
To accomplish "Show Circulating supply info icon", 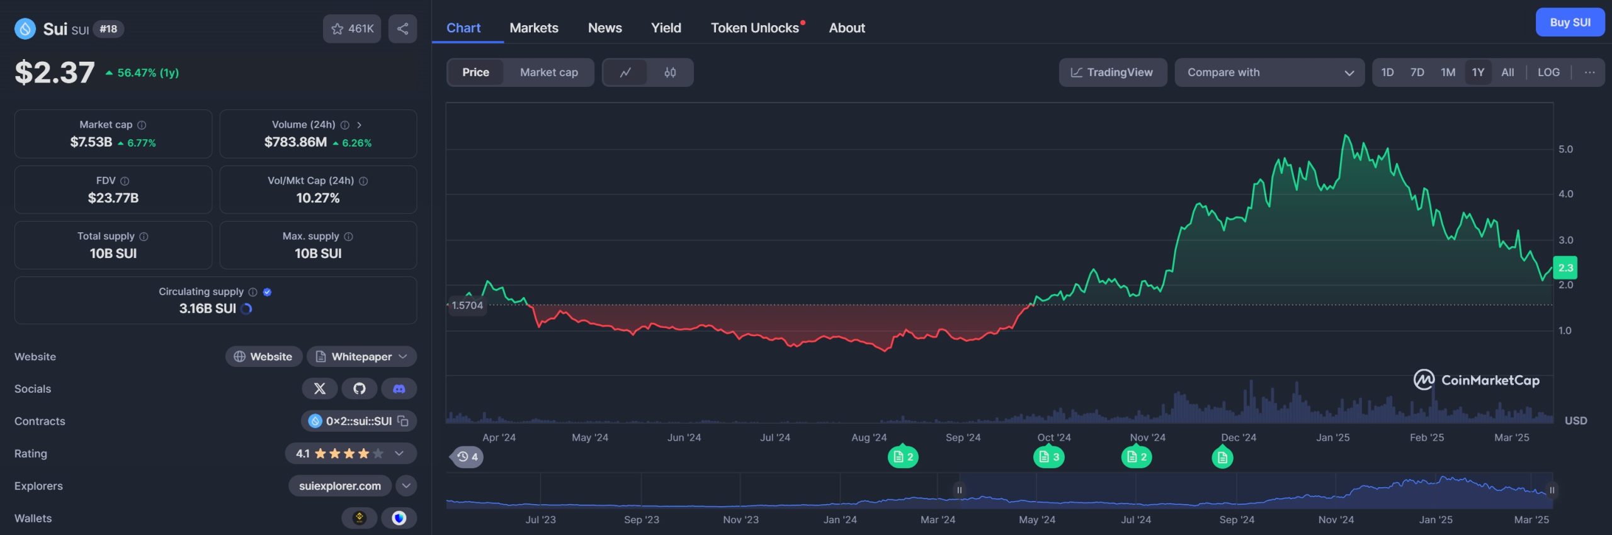I will point(253,292).
